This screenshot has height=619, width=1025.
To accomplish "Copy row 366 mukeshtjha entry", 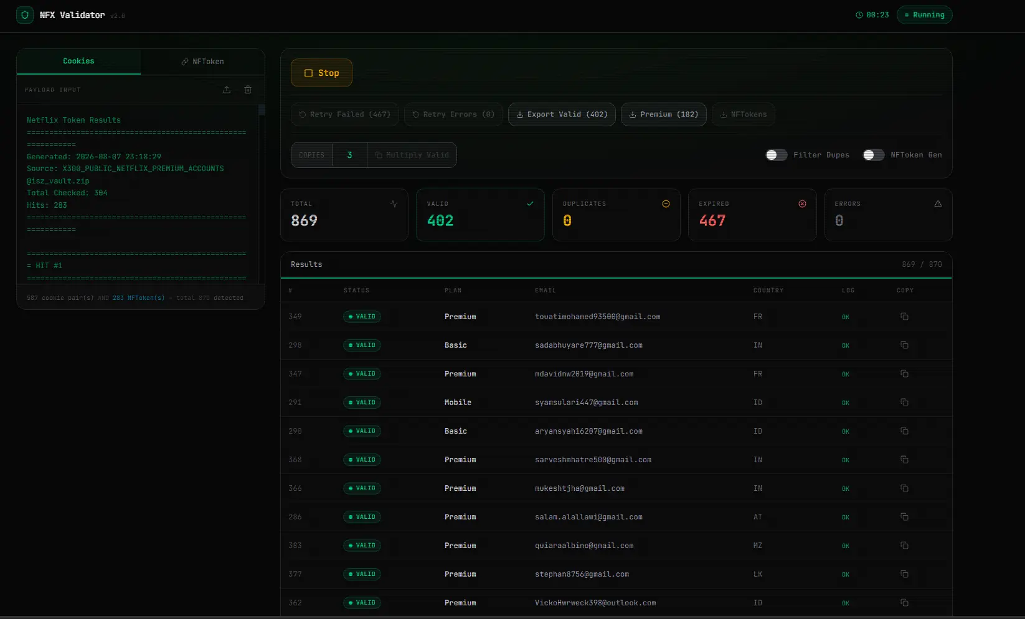I will 904,488.
